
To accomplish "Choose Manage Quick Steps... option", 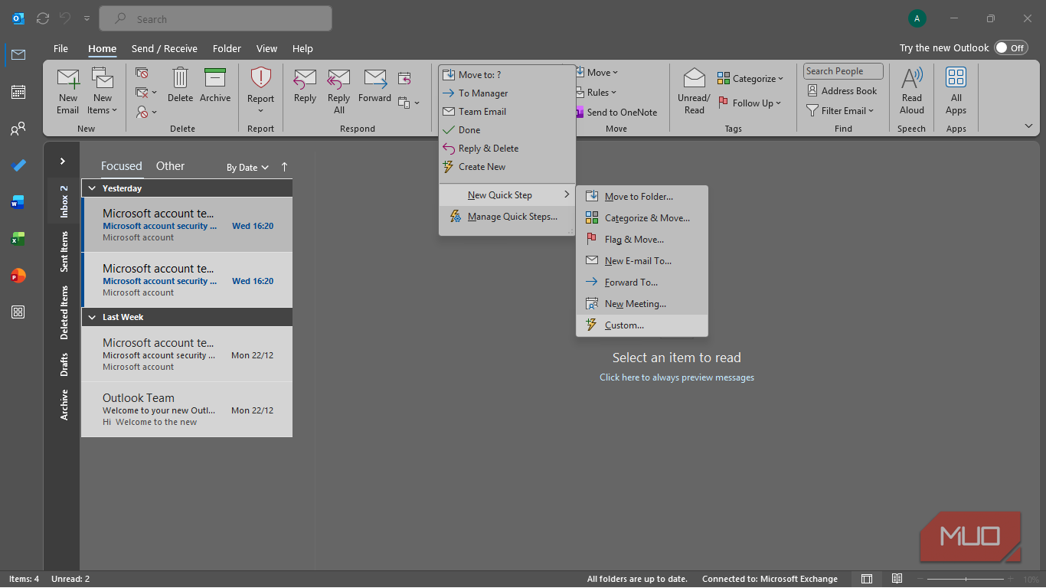I will click(512, 217).
